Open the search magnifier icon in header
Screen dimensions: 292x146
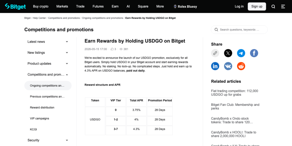pyautogui.click(x=273, y=7)
